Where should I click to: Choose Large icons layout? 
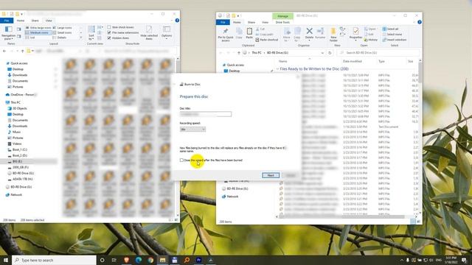click(x=63, y=28)
